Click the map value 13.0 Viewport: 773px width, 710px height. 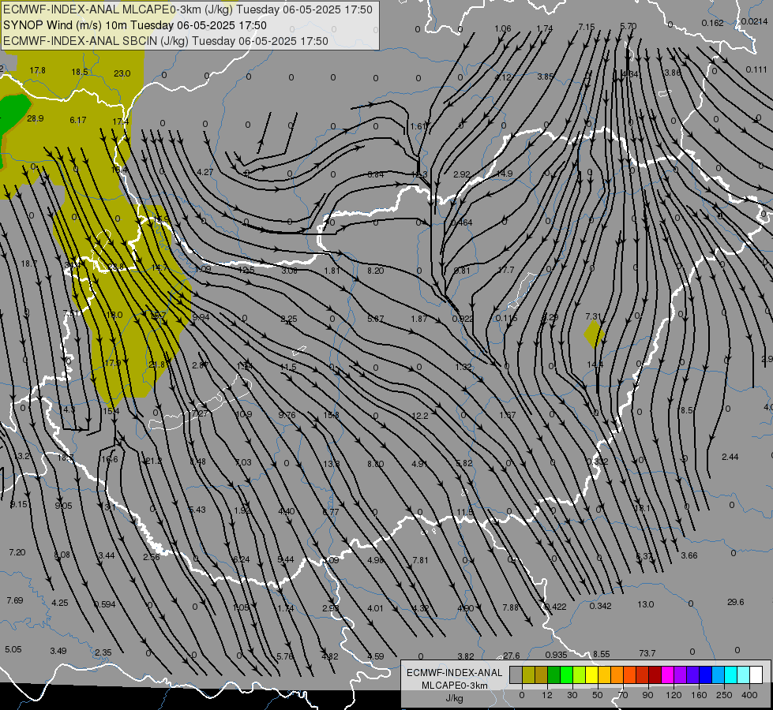click(645, 604)
